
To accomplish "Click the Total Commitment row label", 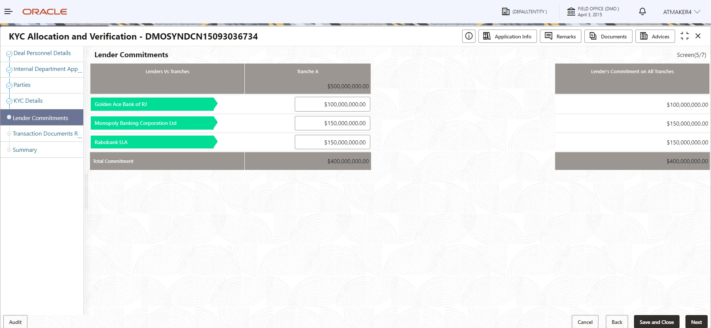I will click(113, 161).
